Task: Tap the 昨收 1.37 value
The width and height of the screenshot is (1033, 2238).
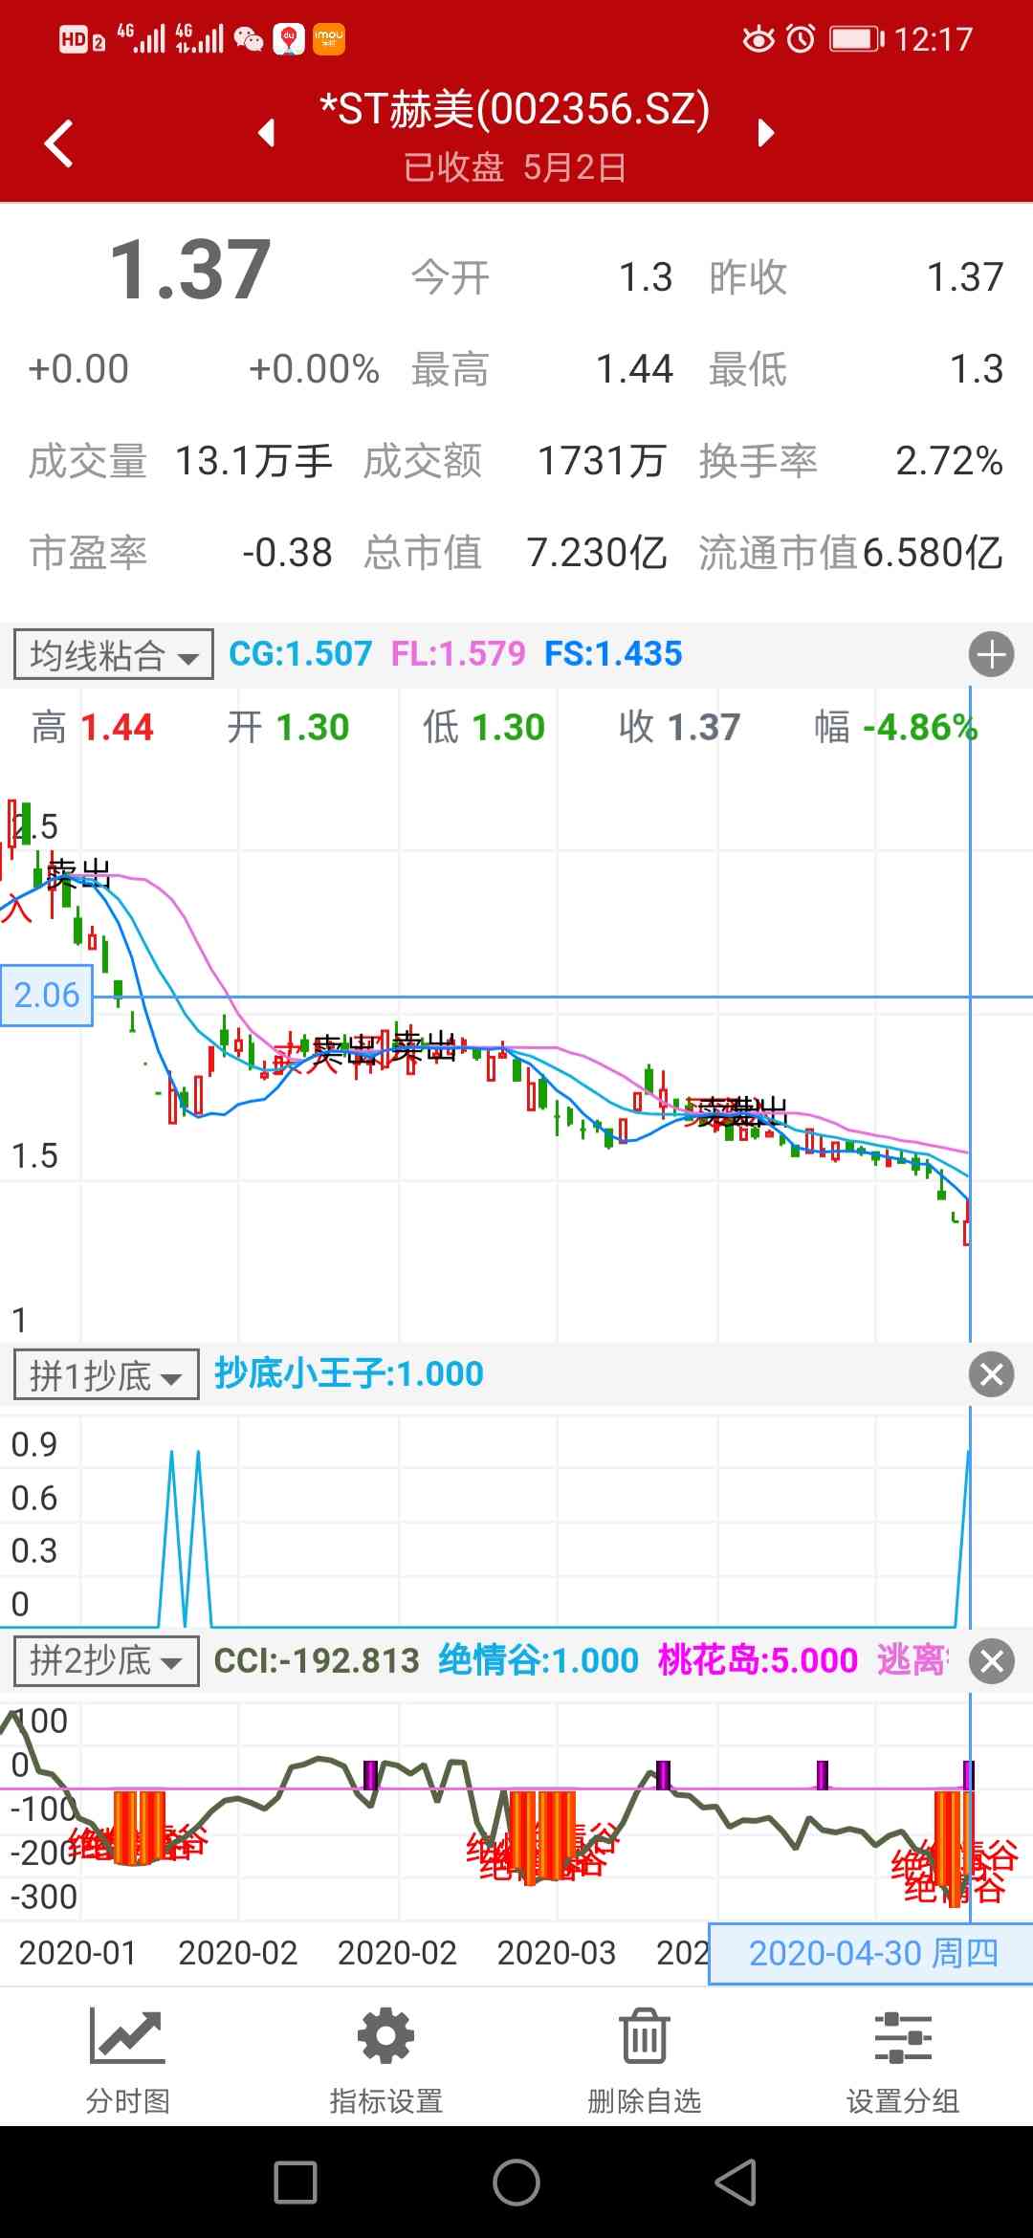Action: [965, 277]
